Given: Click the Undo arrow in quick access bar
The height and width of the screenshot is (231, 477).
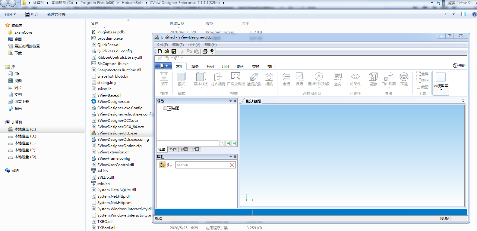Looking at the screenshot, I should tap(167, 58).
